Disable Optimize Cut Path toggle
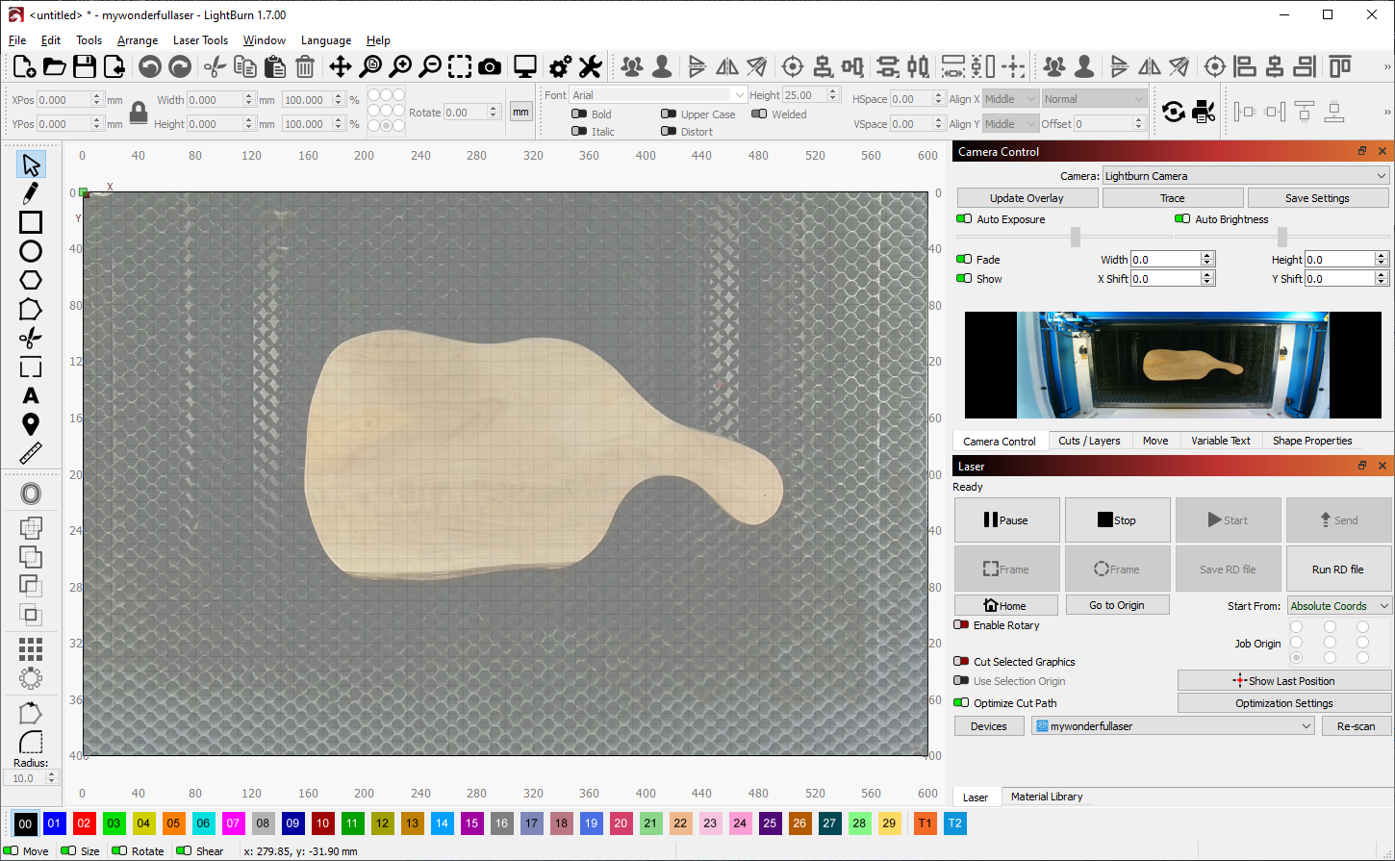1395x861 pixels. 961,703
